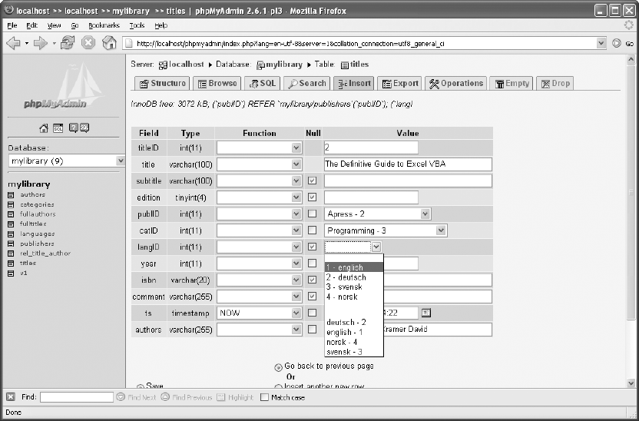Open publID value dropdown showing Apress - 2
Viewport: 639px width, 421px height.
coord(378,214)
